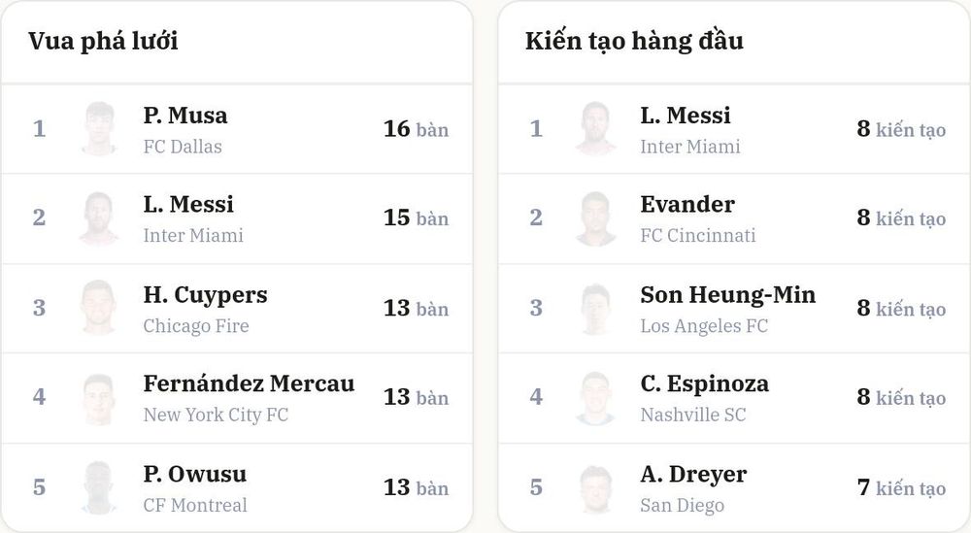Click A. Dreyer's 7 kiến tạo stat
Viewport: 971px width, 533px height.
point(902,487)
